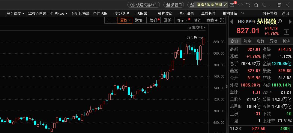Click the home icon in the title bar
Screen dimensions: 293x133
[241, 5]
